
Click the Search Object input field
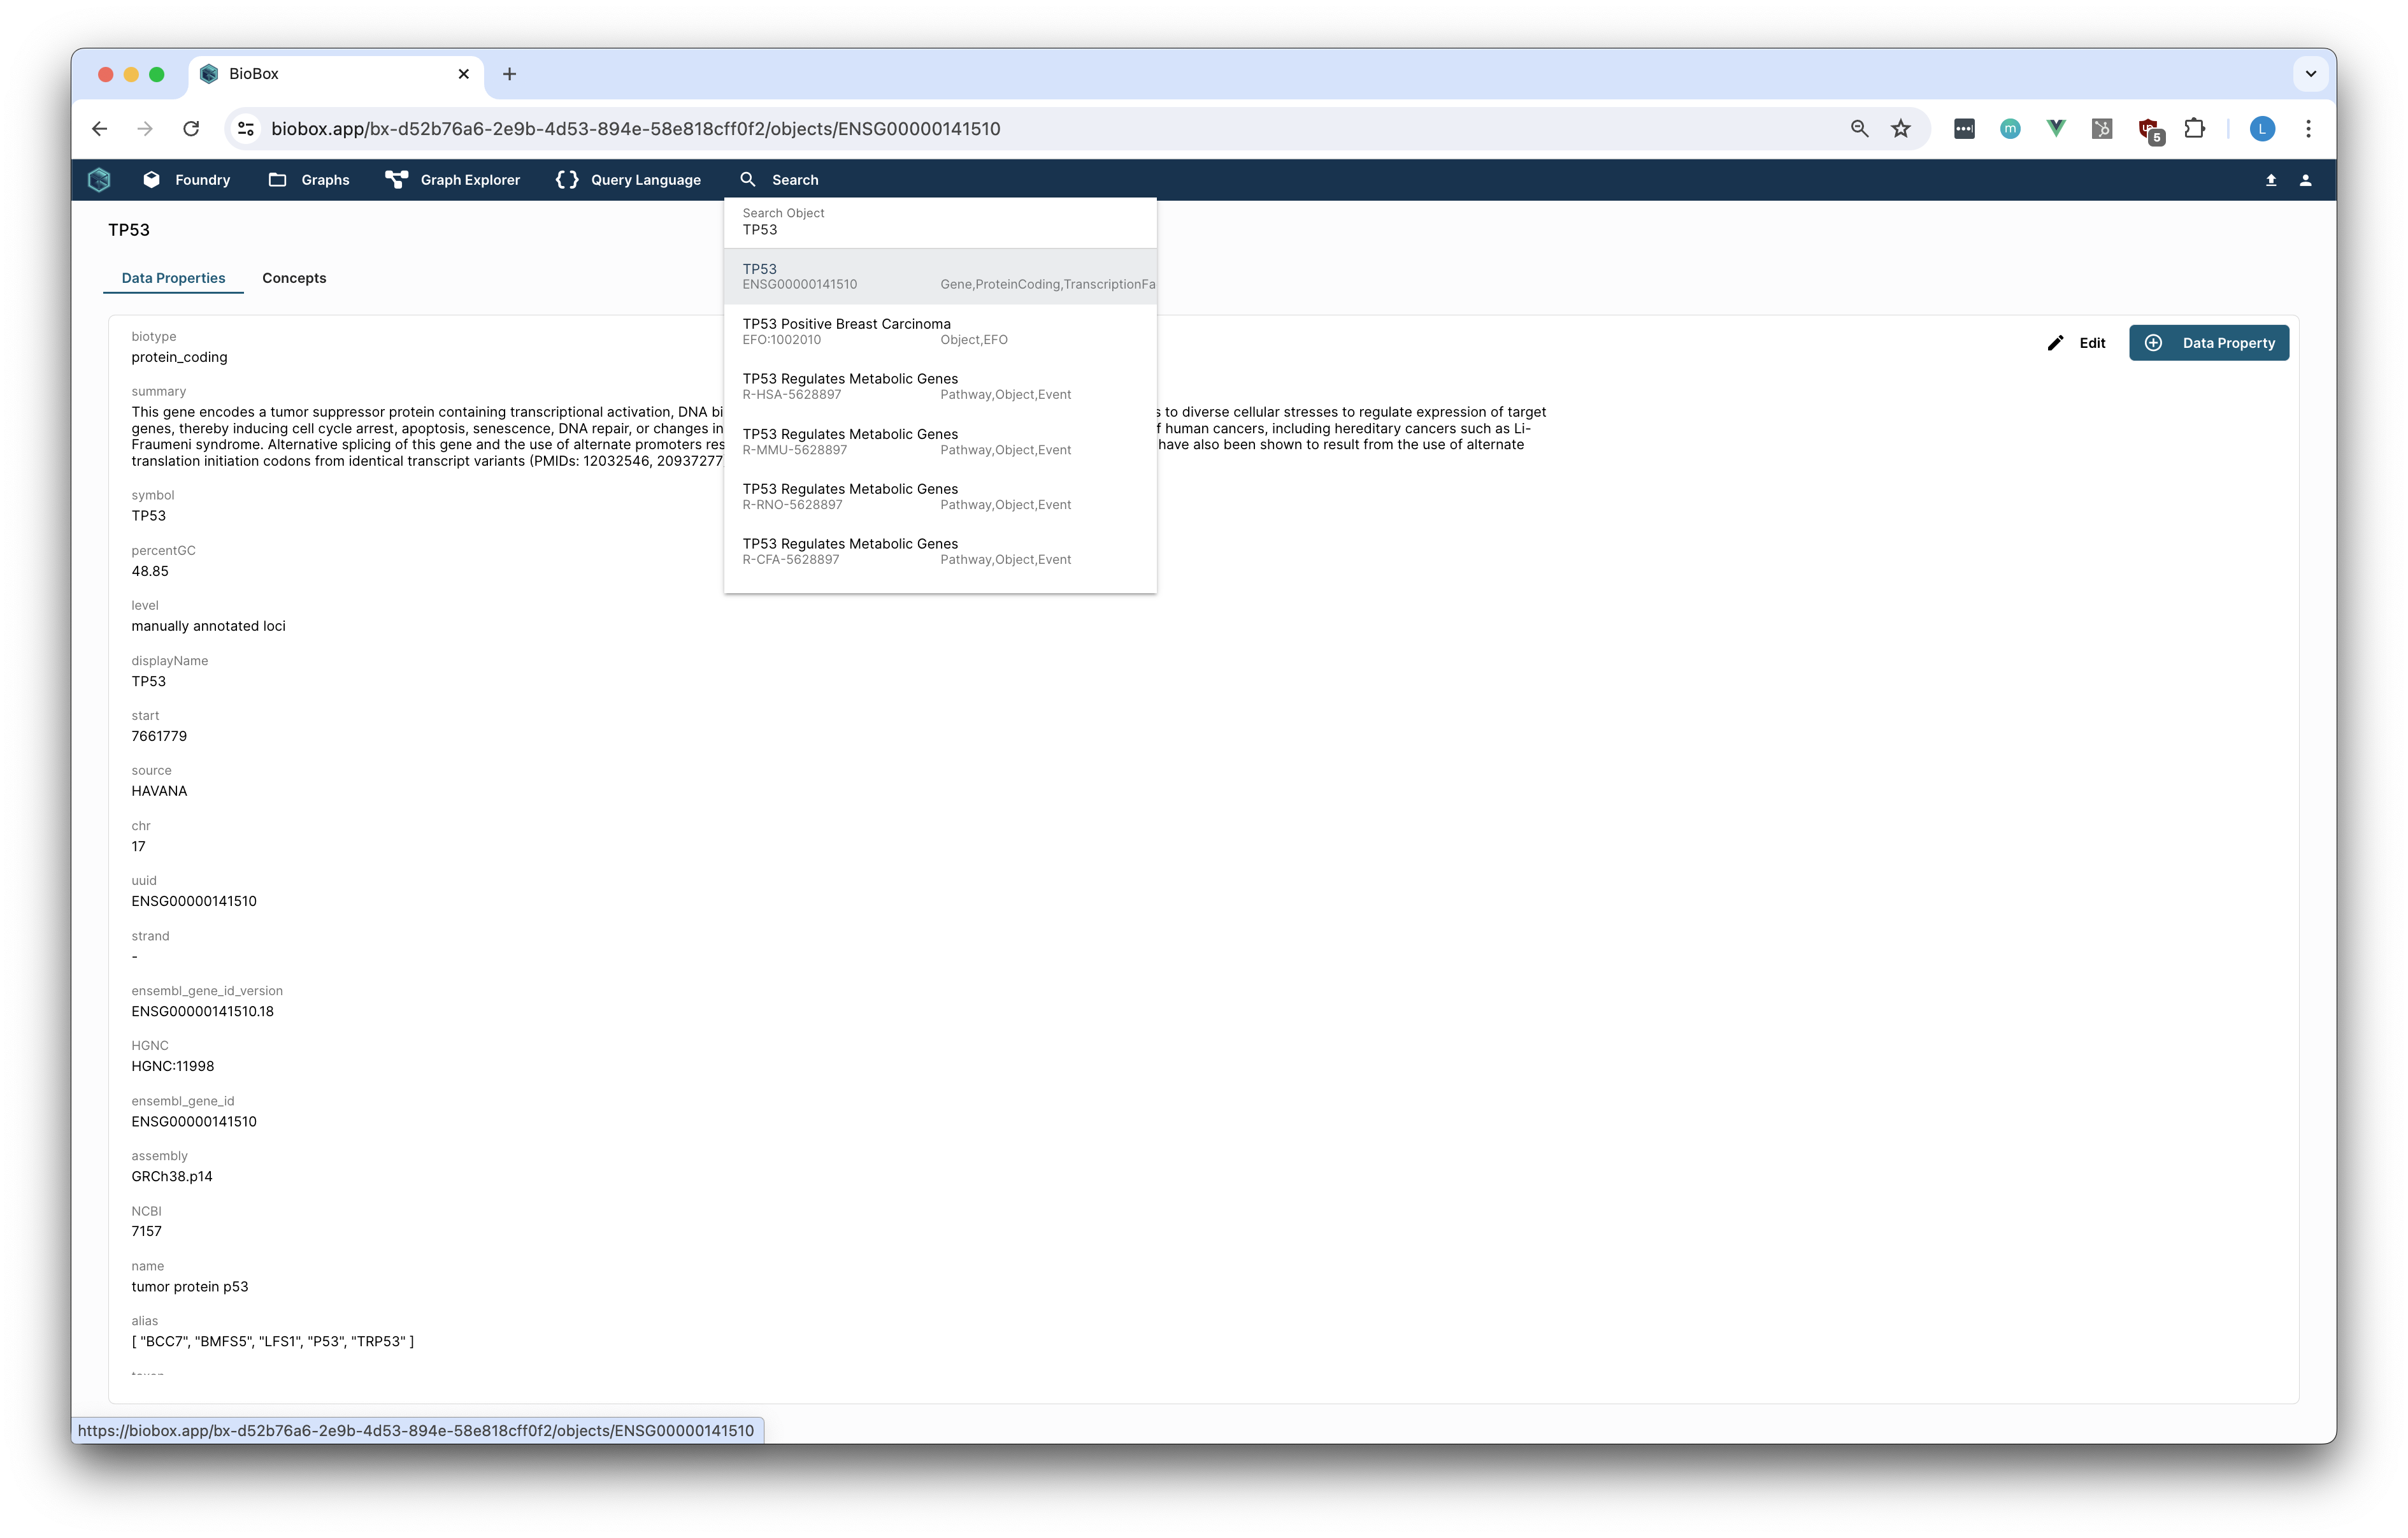tap(938, 229)
